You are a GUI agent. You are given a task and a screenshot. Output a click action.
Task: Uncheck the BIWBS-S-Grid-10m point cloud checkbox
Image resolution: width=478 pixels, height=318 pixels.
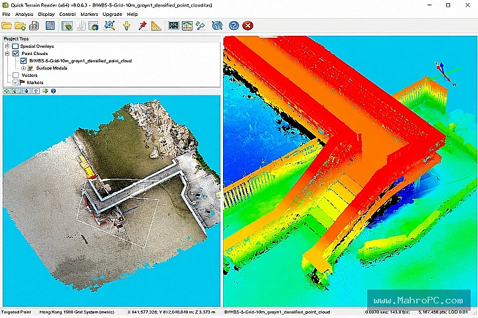23,61
